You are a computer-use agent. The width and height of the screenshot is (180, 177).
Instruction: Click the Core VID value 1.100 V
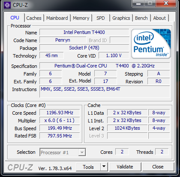click(x=114, y=55)
